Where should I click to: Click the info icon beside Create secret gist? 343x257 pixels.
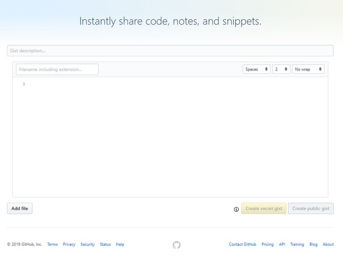point(236,209)
